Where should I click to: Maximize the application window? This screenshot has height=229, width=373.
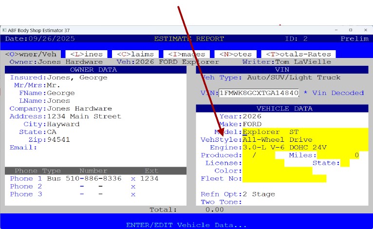[350, 30]
